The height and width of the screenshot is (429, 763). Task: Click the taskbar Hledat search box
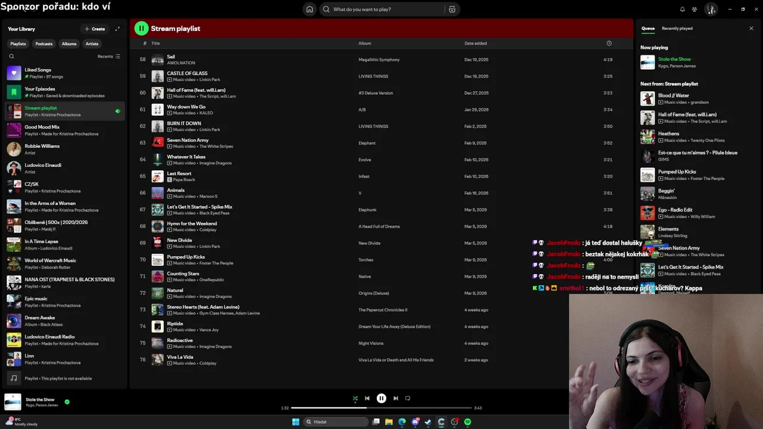pyautogui.click(x=335, y=422)
